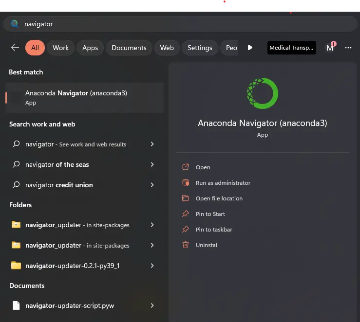Select the navigator credit union suggestion

[x=59, y=185]
